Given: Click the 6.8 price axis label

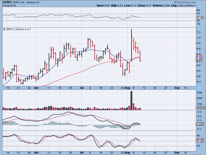Looking at the screenshot, I should point(199,43).
